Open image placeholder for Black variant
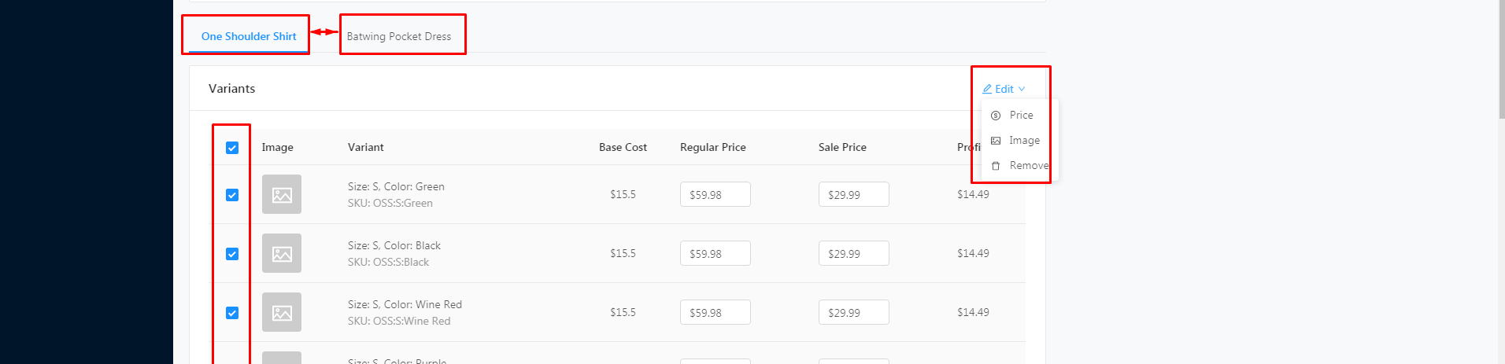Viewport: 1505px width, 364px height. 282,253
